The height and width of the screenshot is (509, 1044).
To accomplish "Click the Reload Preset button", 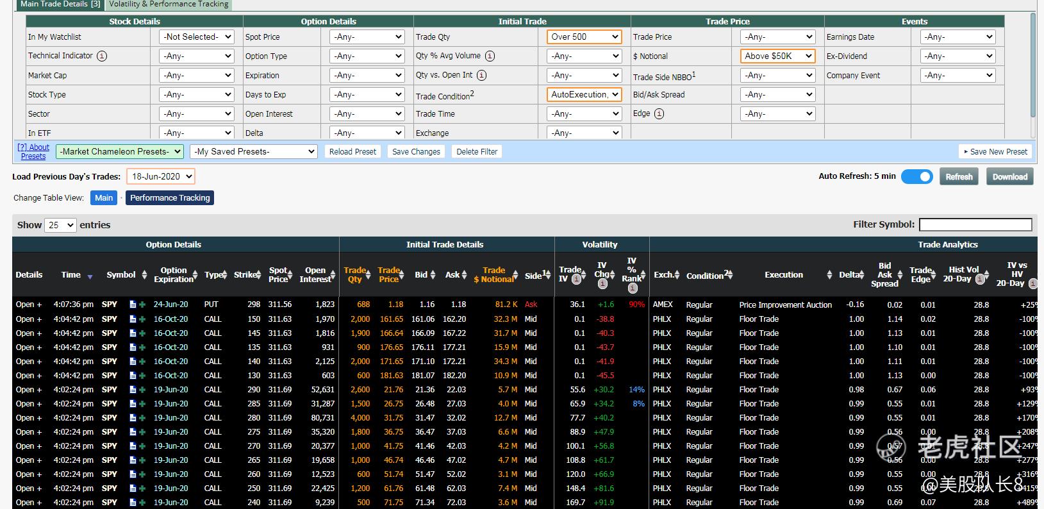I will (x=352, y=151).
